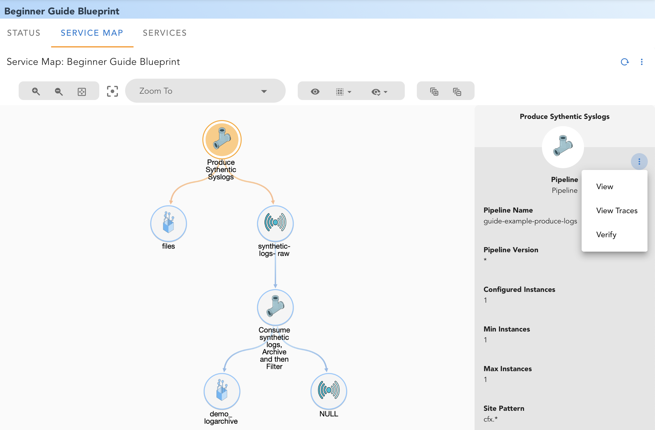Select the synthetic-logs-raw stream node
Image resolution: width=655 pixels, height=430 pixels.
pos(275,223)
